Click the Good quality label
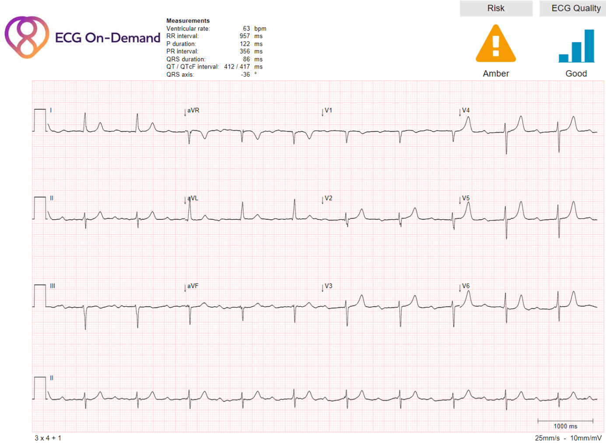Image resolution: width=606 pixels, height=443 pixels. click(x=576, y=74)
